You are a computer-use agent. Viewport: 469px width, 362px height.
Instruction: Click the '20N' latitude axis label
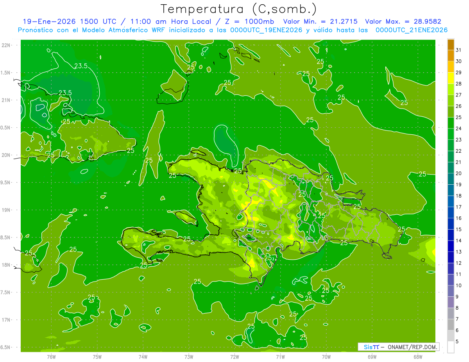point(7,155)
